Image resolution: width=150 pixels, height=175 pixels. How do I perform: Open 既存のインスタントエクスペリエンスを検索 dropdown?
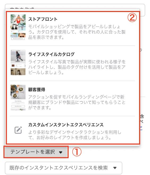tap(64, 168)
